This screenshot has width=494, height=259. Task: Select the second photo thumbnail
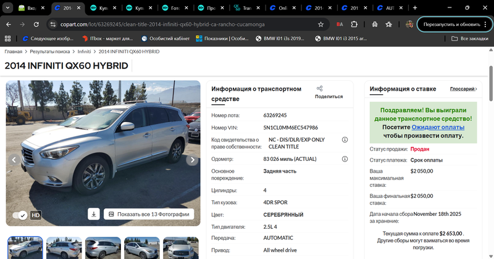(64, 248)
